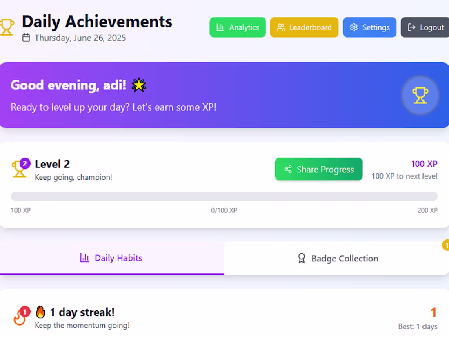Screen dimensions: 449x337
Task: Click the Share Progress button
Action: pyautogui.click(x=319, y=169)
